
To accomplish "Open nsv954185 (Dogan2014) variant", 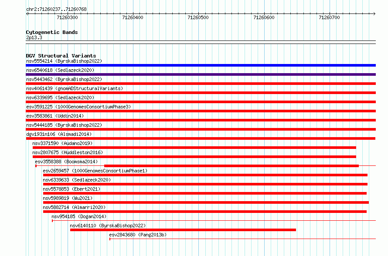I will [x=79, y=216].
